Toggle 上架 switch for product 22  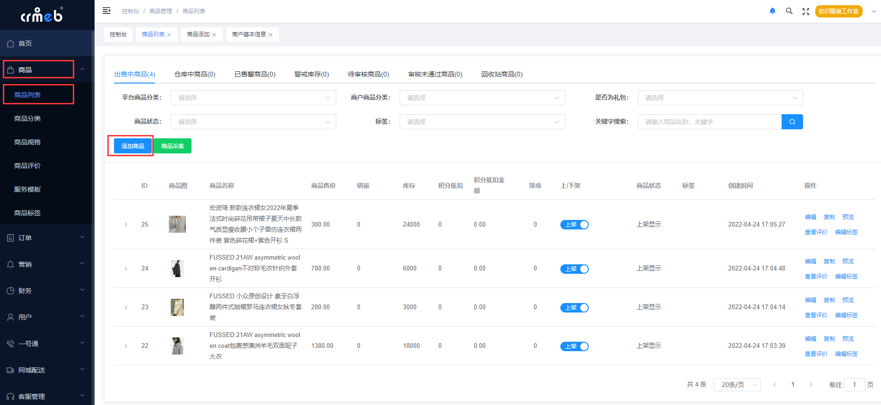coord(575,346)
